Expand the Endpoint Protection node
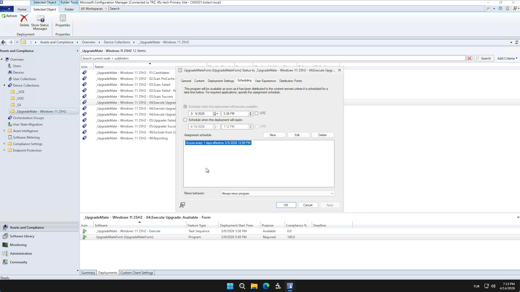 pos(4,150)
